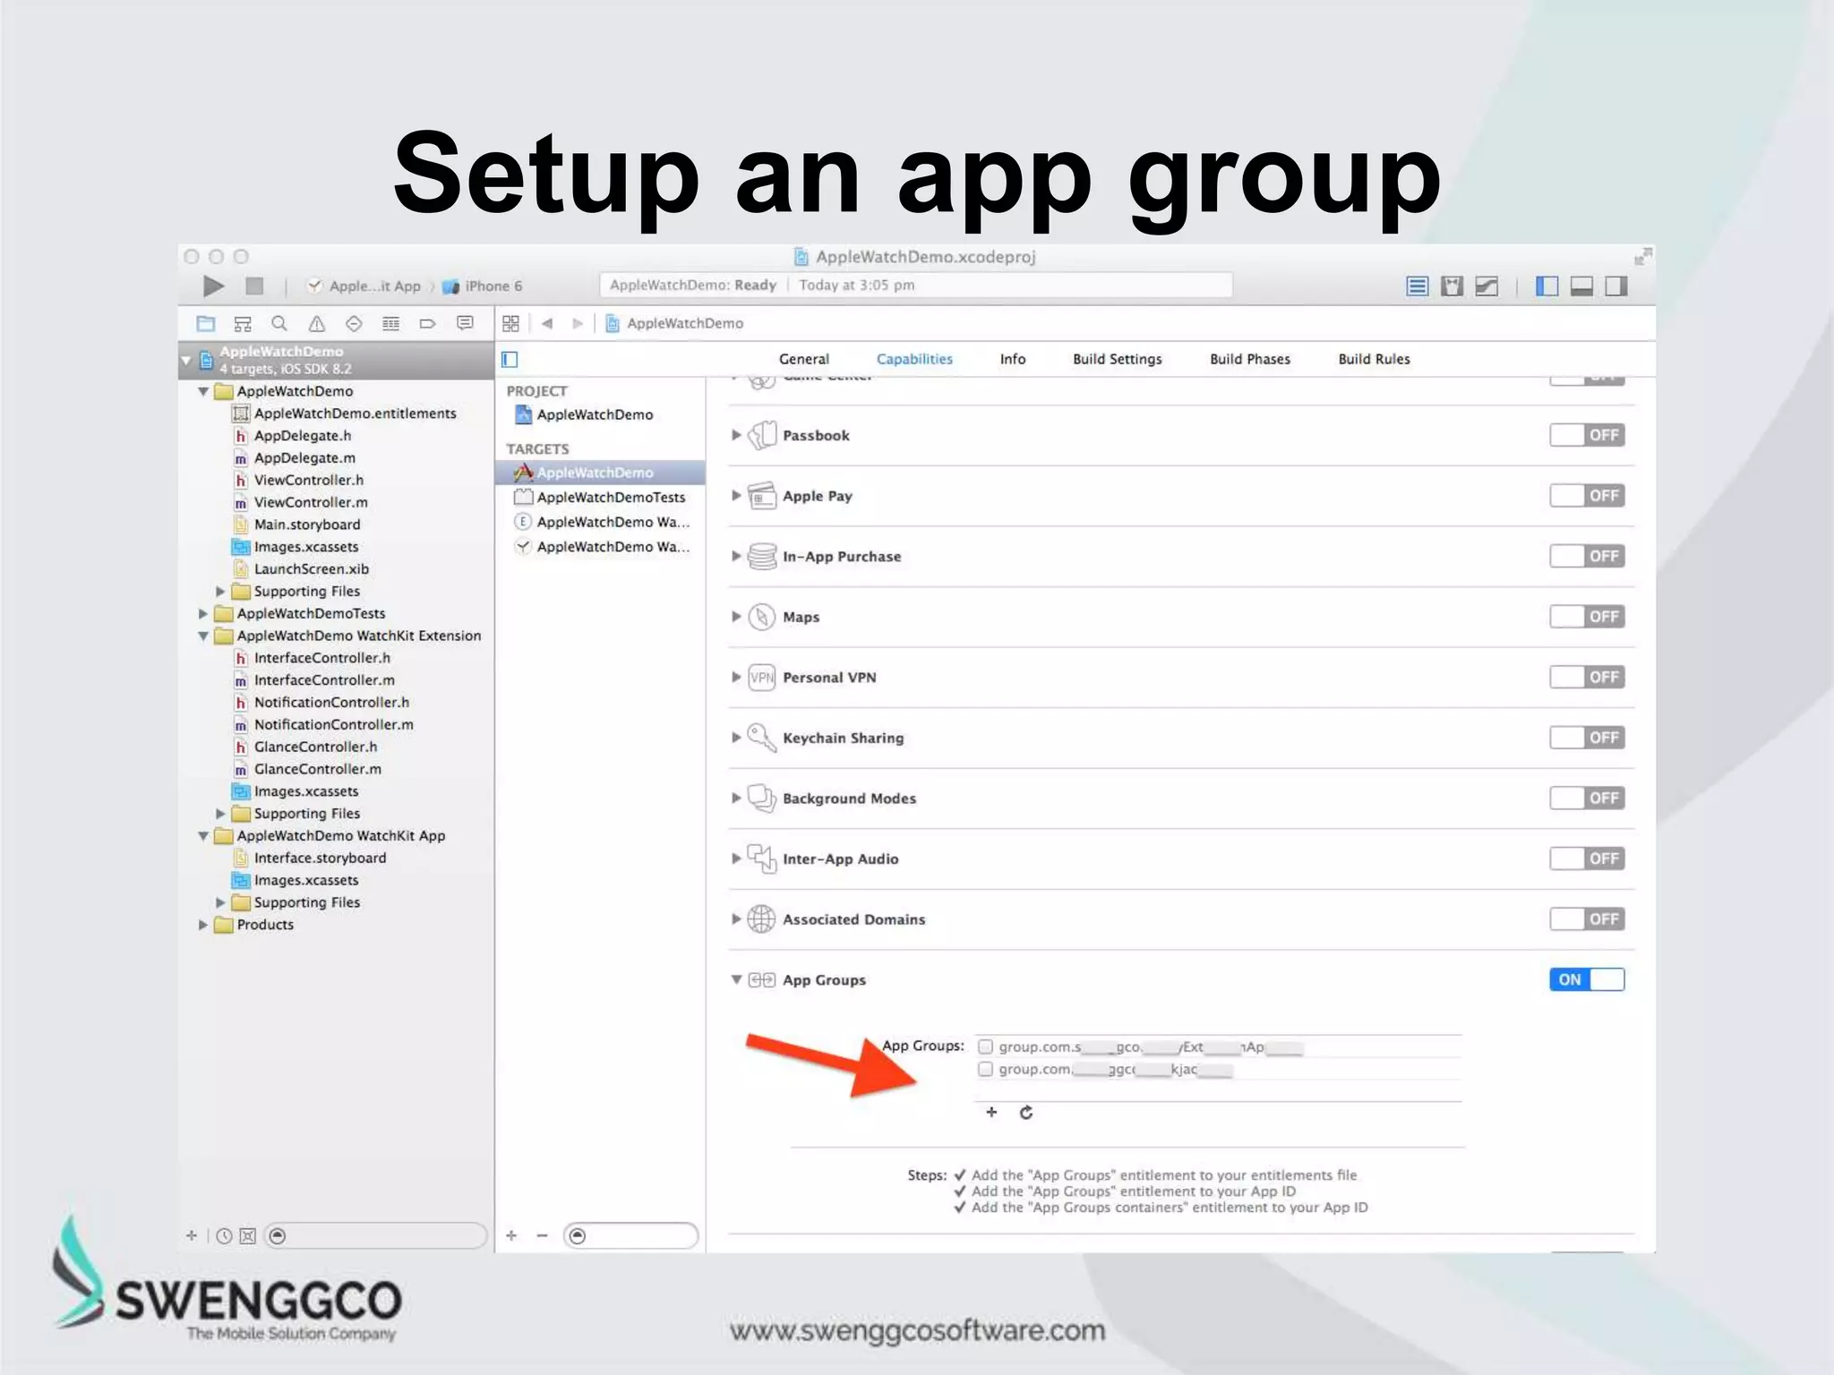Switch to the Capabilities tab

point(914,359)
